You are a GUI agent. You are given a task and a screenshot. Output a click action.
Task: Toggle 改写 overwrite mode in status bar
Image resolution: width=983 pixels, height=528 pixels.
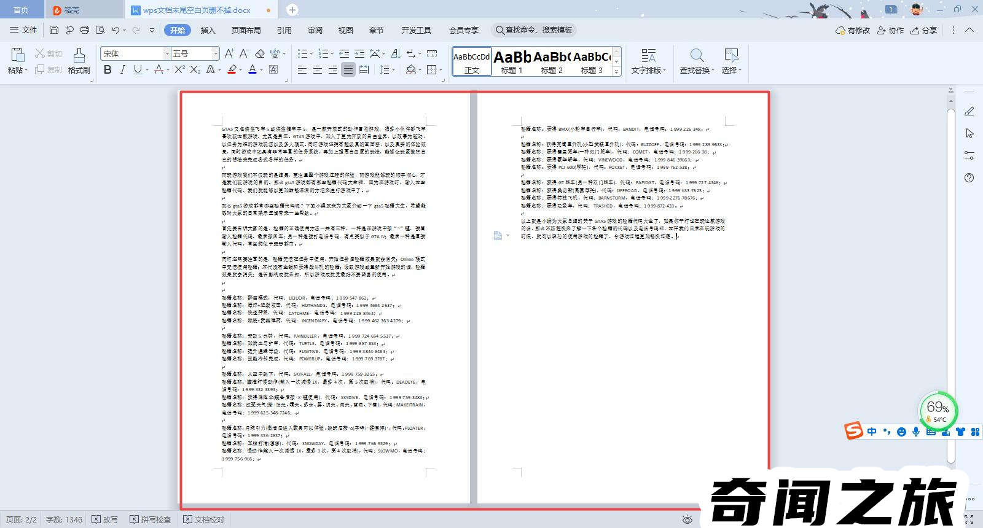pyautogui.click(x=104, y=519)
